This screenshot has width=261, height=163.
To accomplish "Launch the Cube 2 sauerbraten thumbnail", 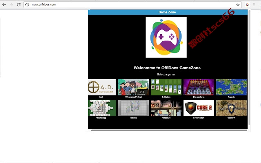I will [x=199, y=108].
